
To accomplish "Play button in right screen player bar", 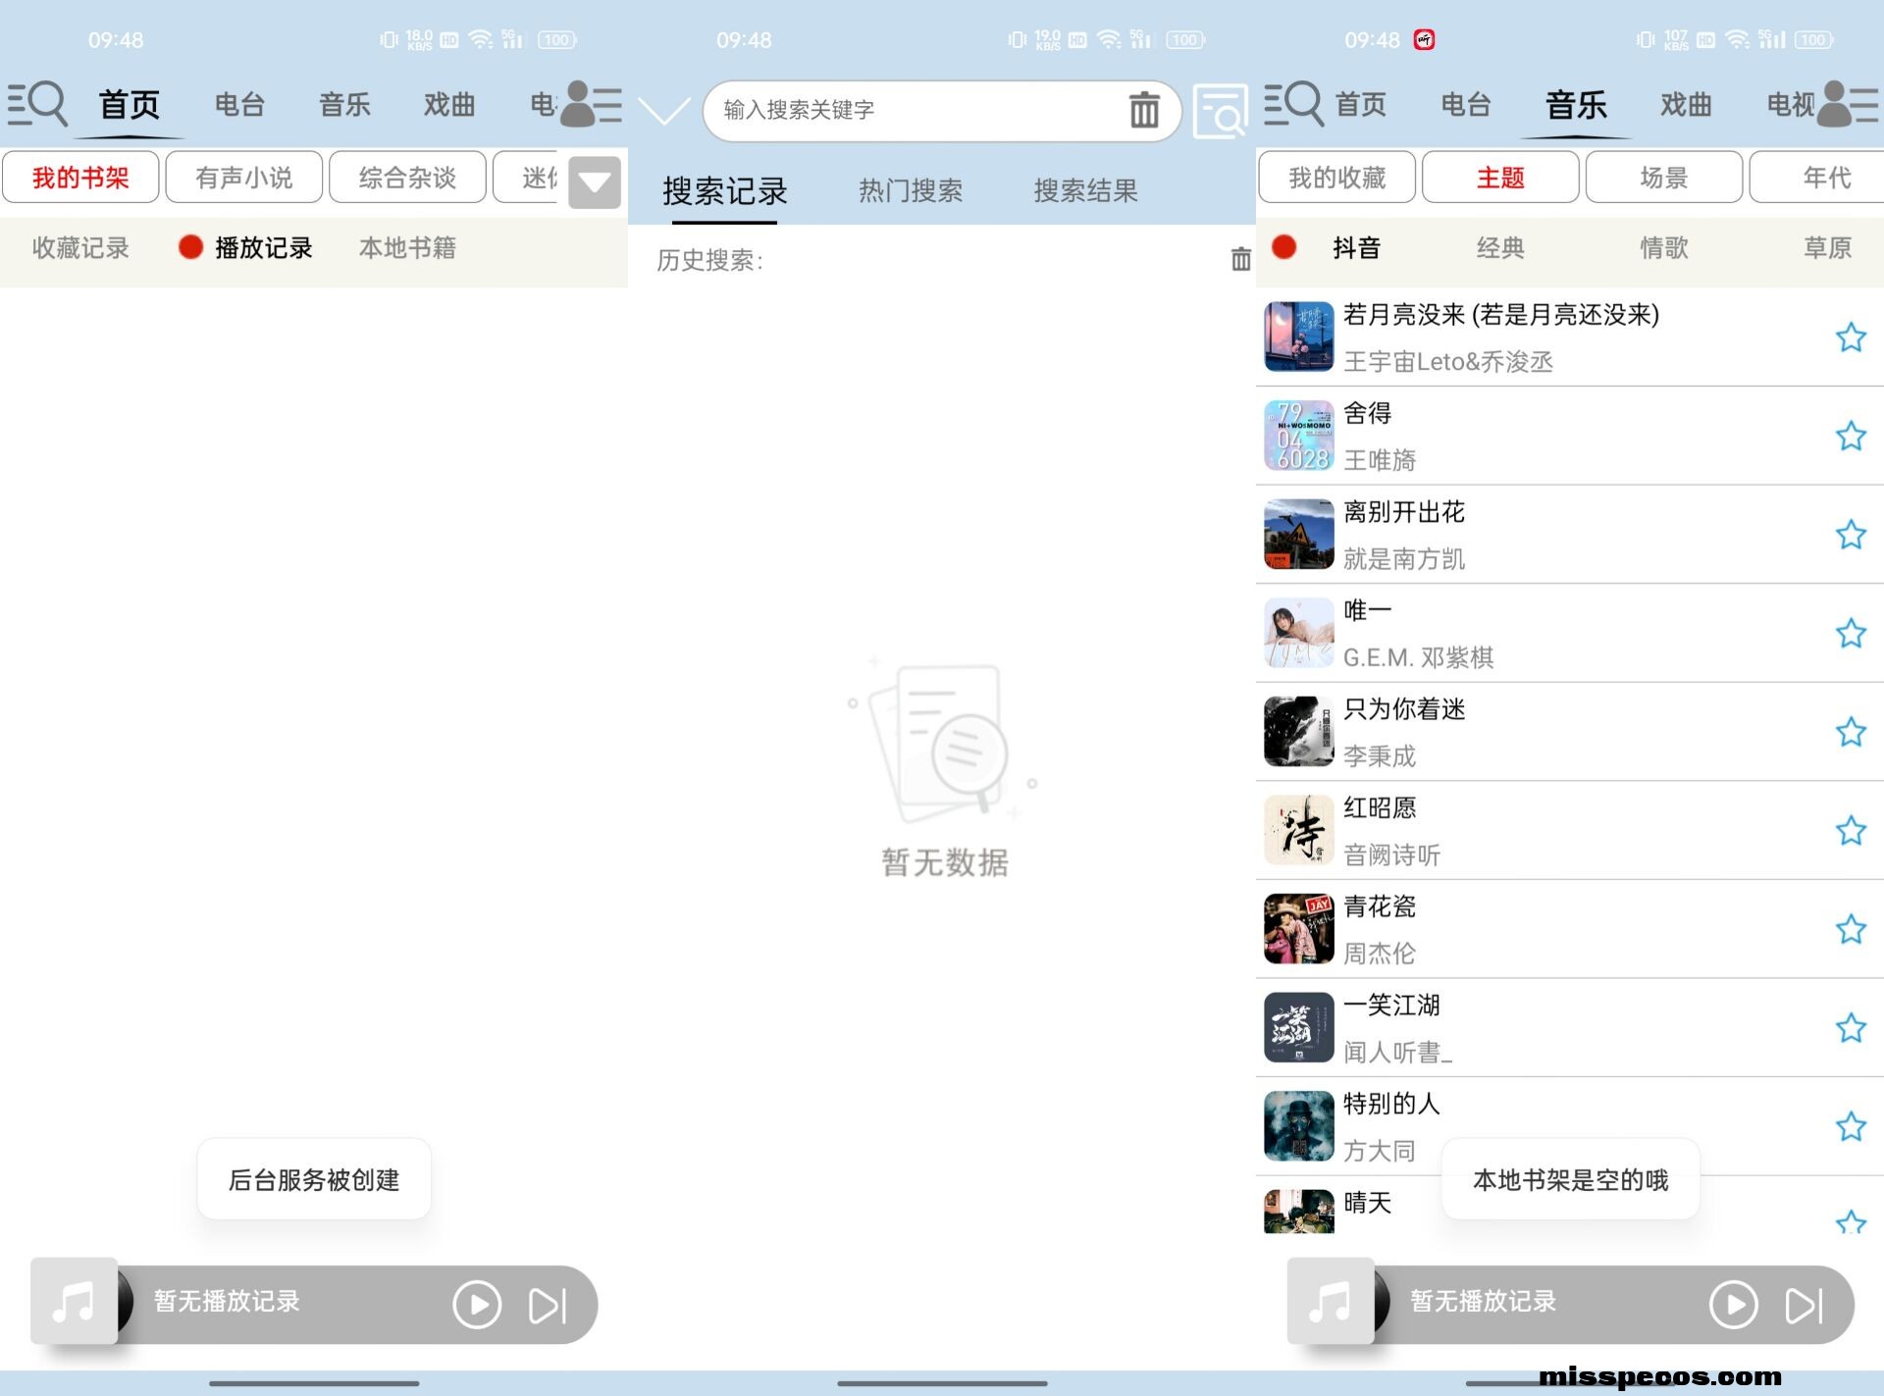I will click(x=1734, y=1305).
